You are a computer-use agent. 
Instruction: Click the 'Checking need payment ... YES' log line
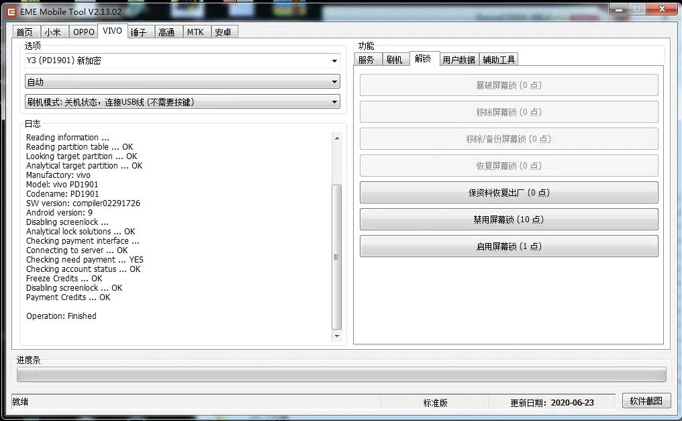pos(85,260)
